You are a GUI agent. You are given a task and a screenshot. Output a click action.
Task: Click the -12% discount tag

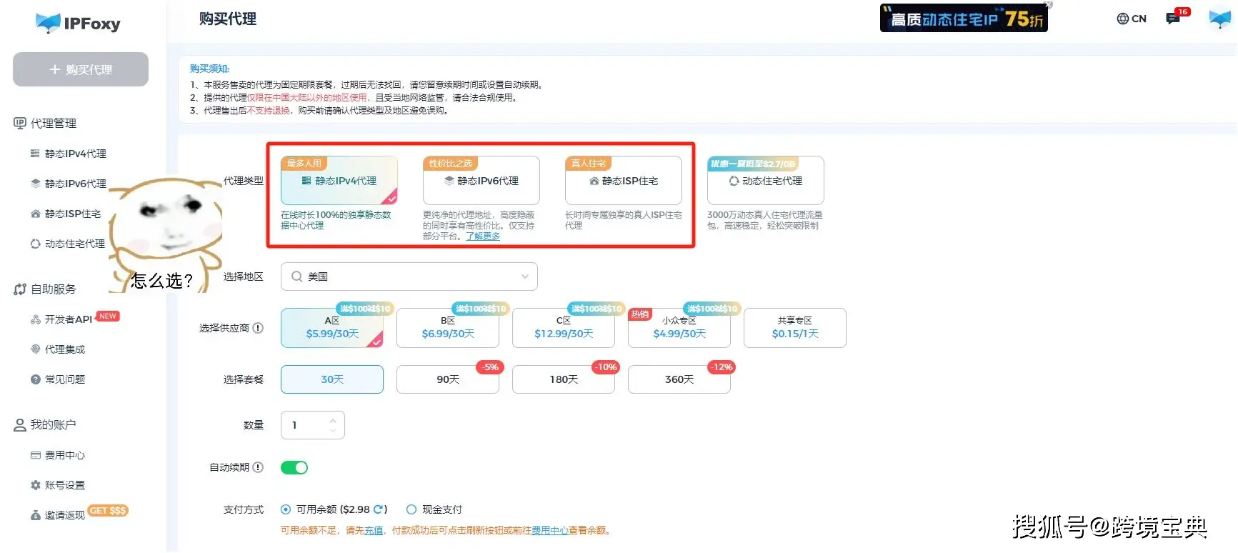pyautogui.click(x=722, y=367)
